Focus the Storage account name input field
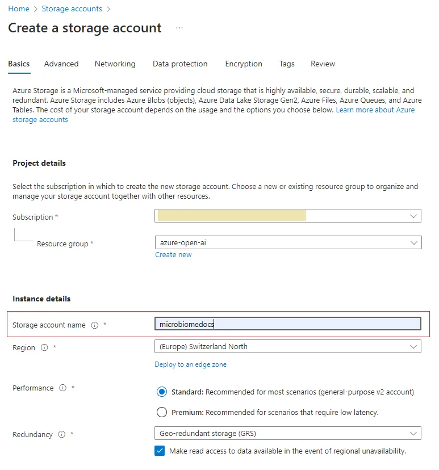 288,324
